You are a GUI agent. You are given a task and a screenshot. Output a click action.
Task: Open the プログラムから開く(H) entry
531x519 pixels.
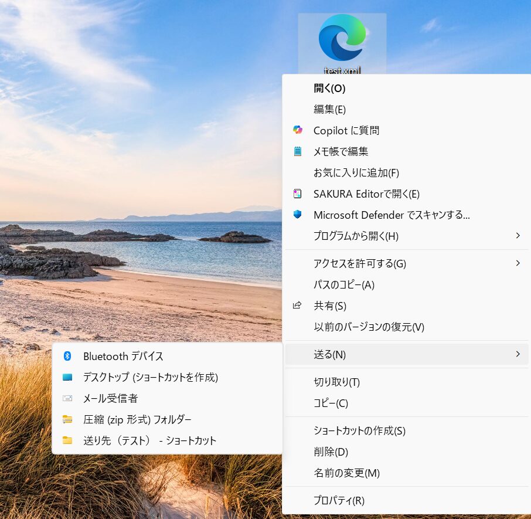[407, 236]
